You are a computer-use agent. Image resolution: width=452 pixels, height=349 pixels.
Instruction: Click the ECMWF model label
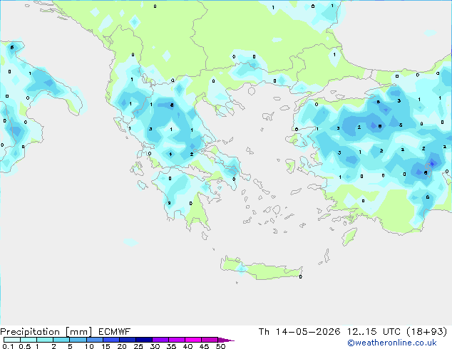[x=114, y=332]
